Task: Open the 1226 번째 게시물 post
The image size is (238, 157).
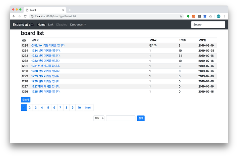Action: (46, 92)
